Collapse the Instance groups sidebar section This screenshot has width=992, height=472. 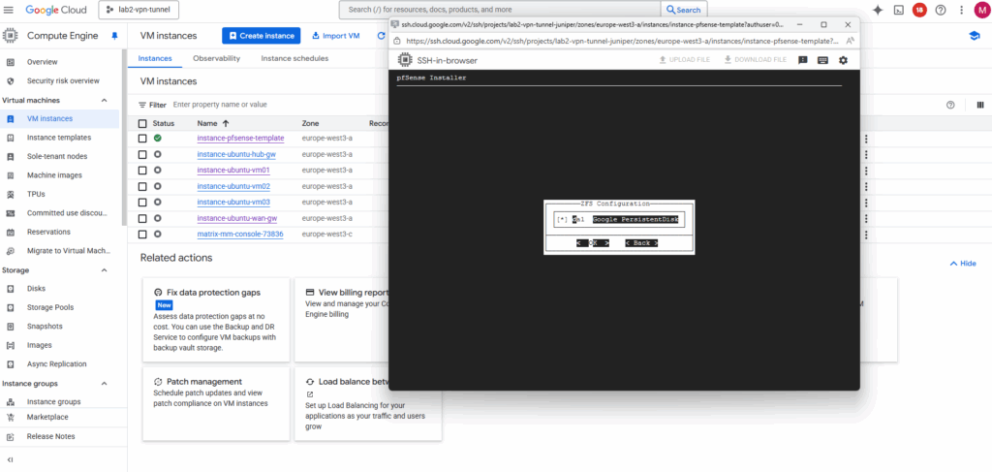click(105, 384)
